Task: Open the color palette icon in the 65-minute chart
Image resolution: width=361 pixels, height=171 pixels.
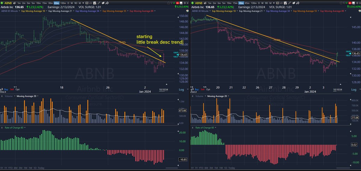Action: 187,11
